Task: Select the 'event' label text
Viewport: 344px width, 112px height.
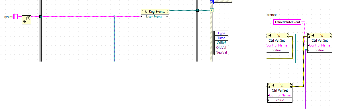Action: (8, 17)
